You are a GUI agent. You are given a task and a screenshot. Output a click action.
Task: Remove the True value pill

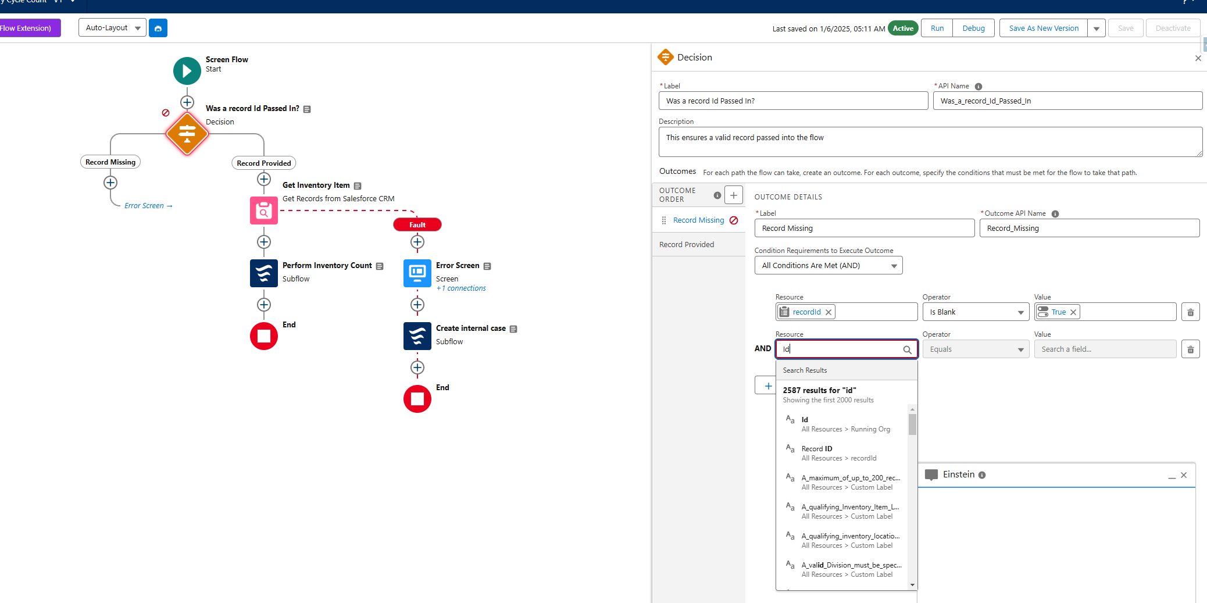pyautogui.click(x=1073, y=312)
